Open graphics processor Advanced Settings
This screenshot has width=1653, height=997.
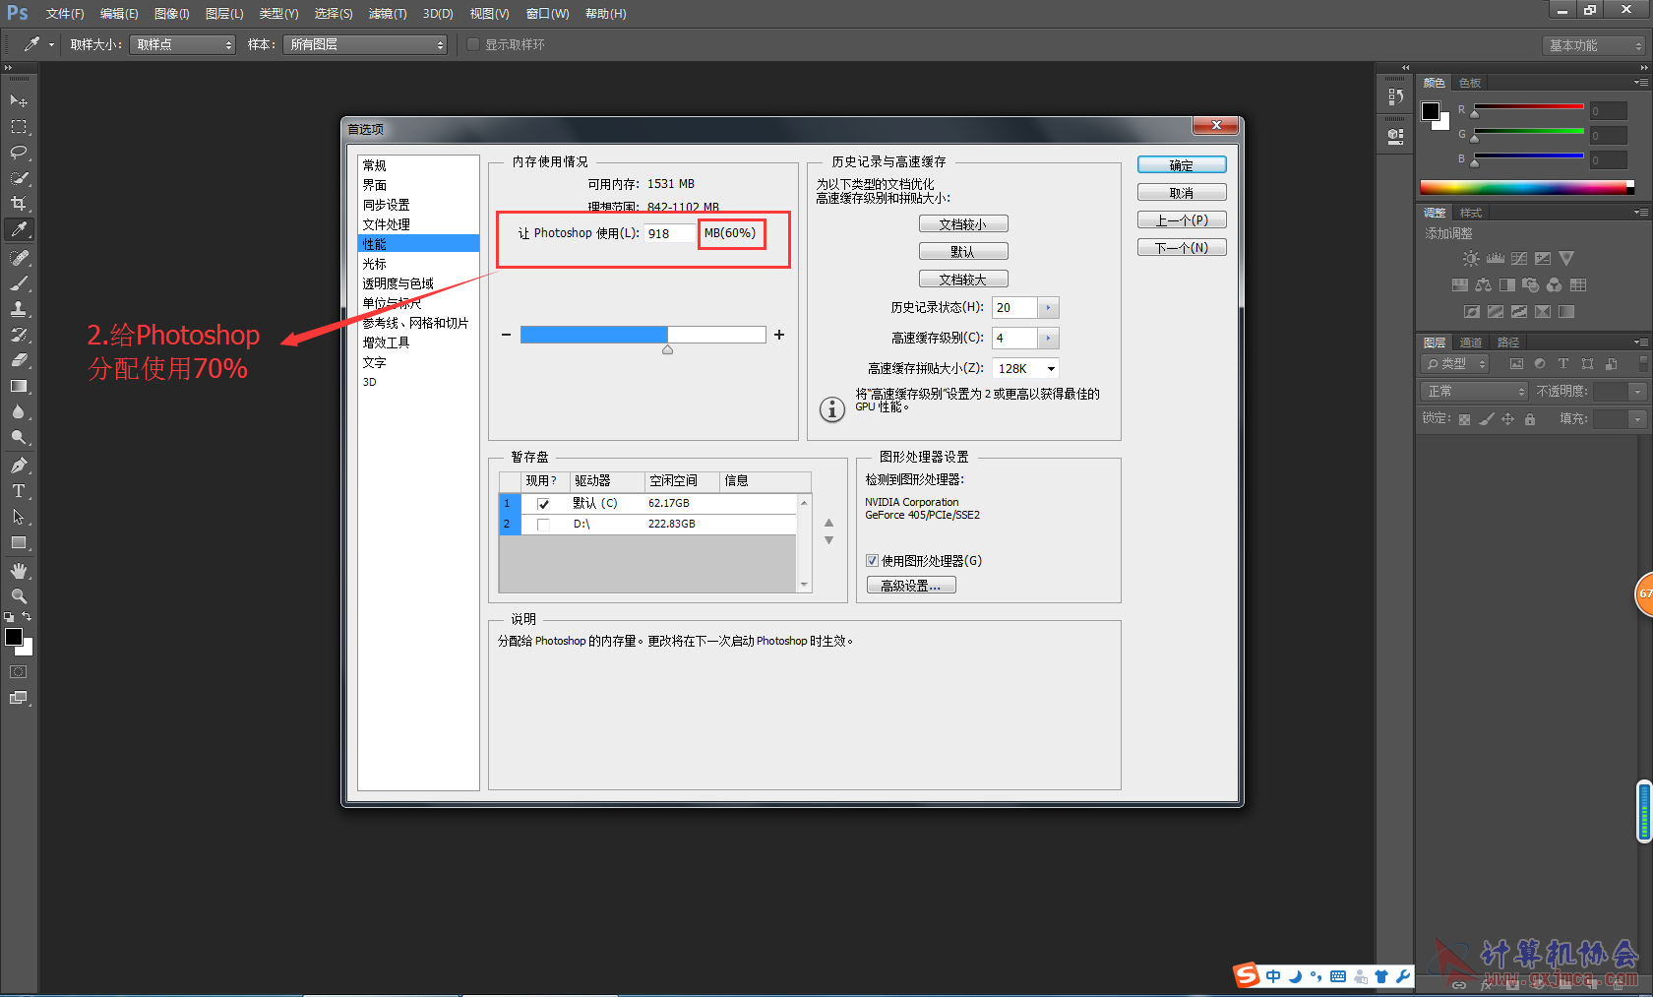911,586
